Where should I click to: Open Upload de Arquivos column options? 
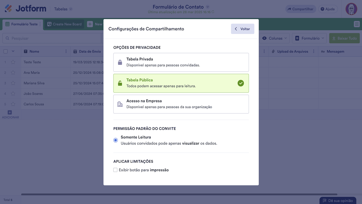[x=314, y=52]
